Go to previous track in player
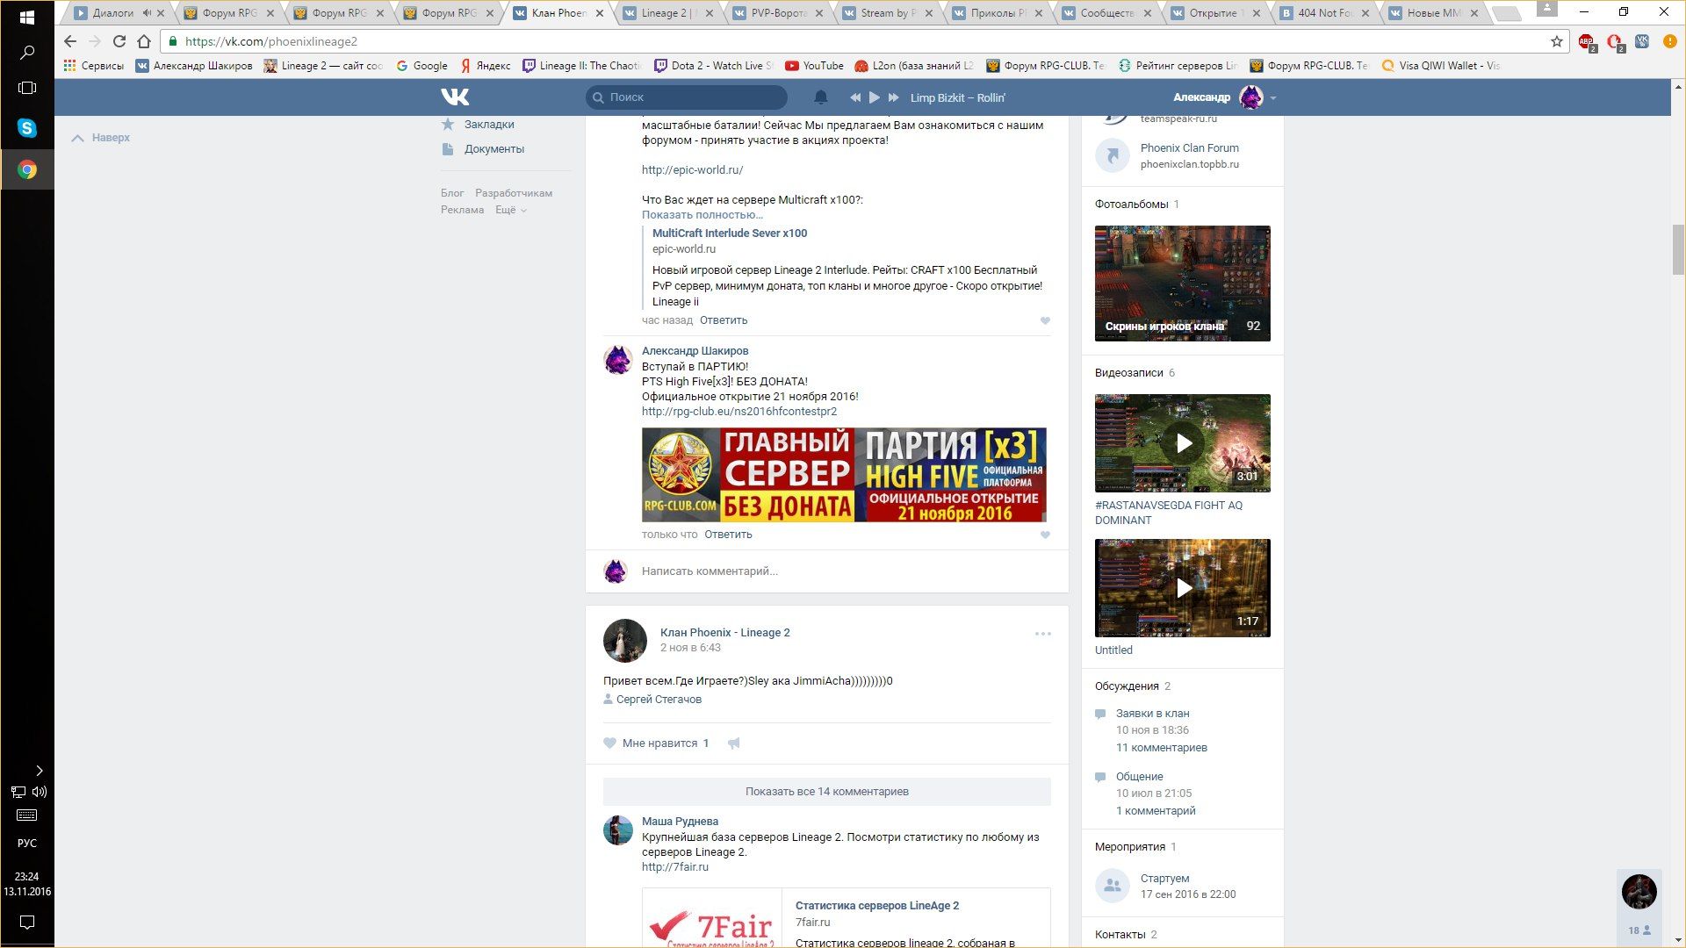Image resolution: width=1686 pixels, height=948 pixels. pyautogui.click(x=855, y=97)
